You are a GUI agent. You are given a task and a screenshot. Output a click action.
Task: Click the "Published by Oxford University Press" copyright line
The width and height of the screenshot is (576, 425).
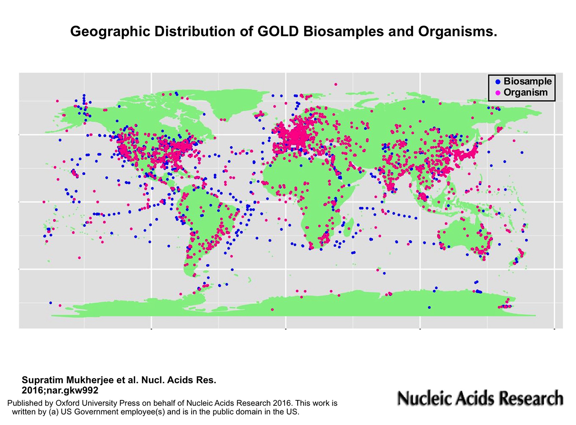[172, 404]
